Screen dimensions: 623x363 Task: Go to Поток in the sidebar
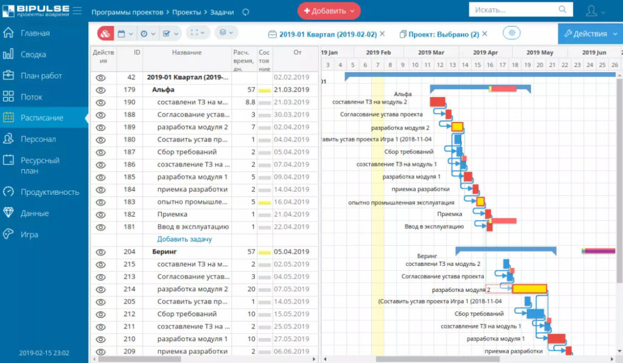[32, 97]
